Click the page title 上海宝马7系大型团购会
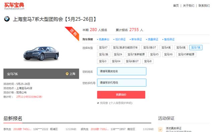Image resolution: width=214 pixels, height=132 pixels. [54, 19]
